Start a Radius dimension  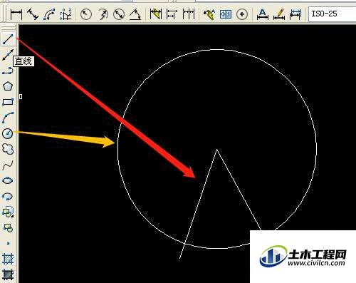86,14
